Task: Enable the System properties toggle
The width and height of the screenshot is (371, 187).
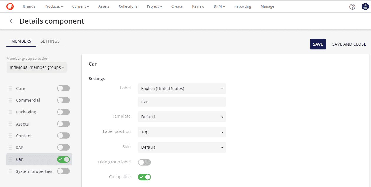Action: [63, 171]
